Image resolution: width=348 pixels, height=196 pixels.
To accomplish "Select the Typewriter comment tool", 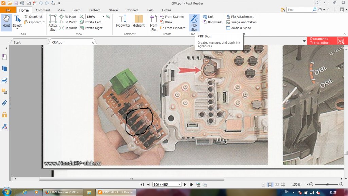I will click(123, 21).
